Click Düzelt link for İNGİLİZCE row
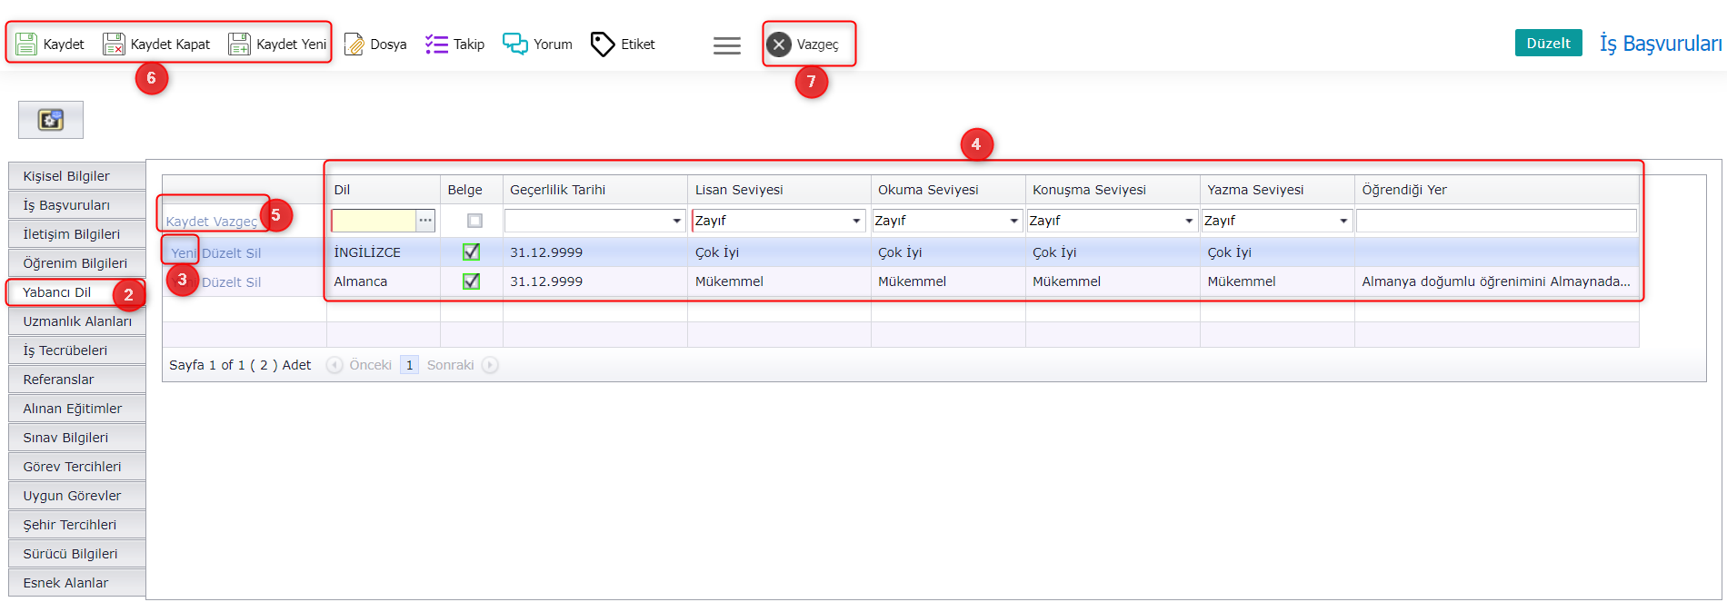Screen dimensions: 1727x602 click(221, 253)
